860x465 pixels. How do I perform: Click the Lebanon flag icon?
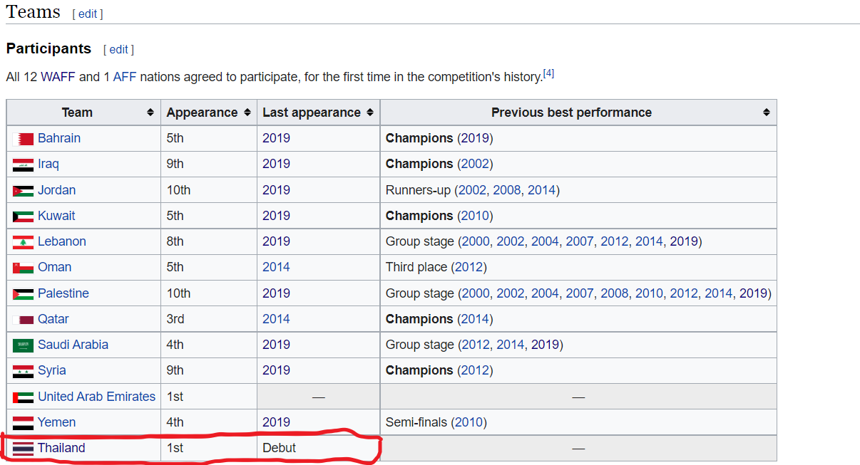(x=23, y=242)
